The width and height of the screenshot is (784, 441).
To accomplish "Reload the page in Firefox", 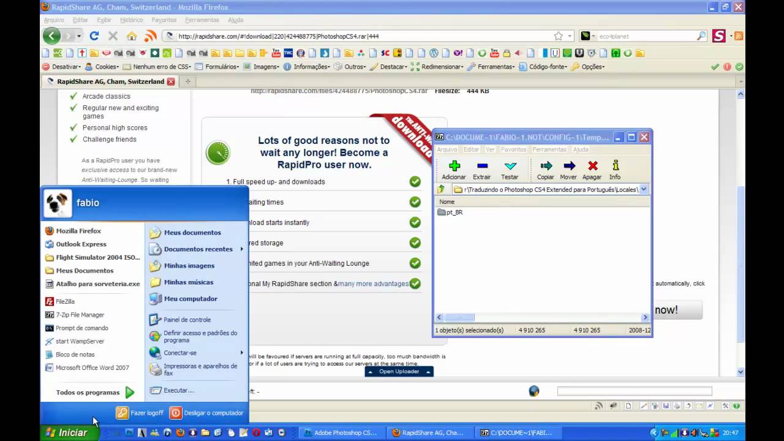I will pos(94,36).
